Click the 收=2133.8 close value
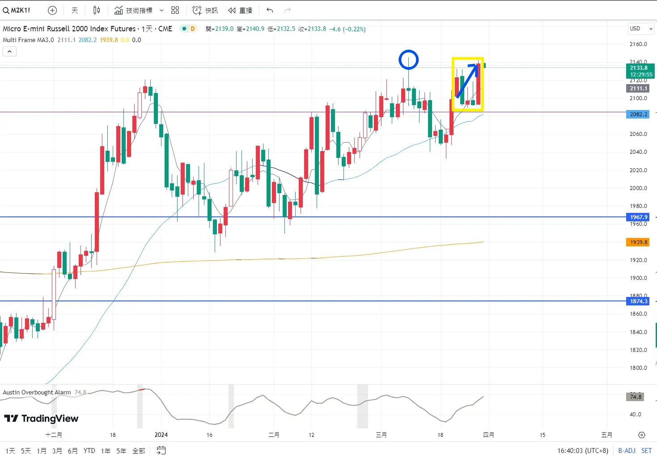The width and height of the screenshot is (657, 457). point(312,29)
